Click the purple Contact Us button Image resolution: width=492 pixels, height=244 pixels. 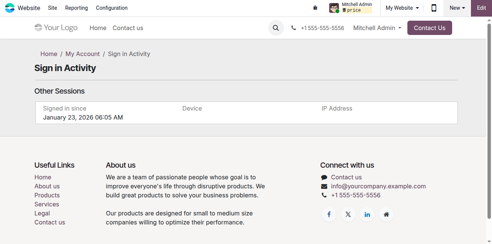click(430, 28)
